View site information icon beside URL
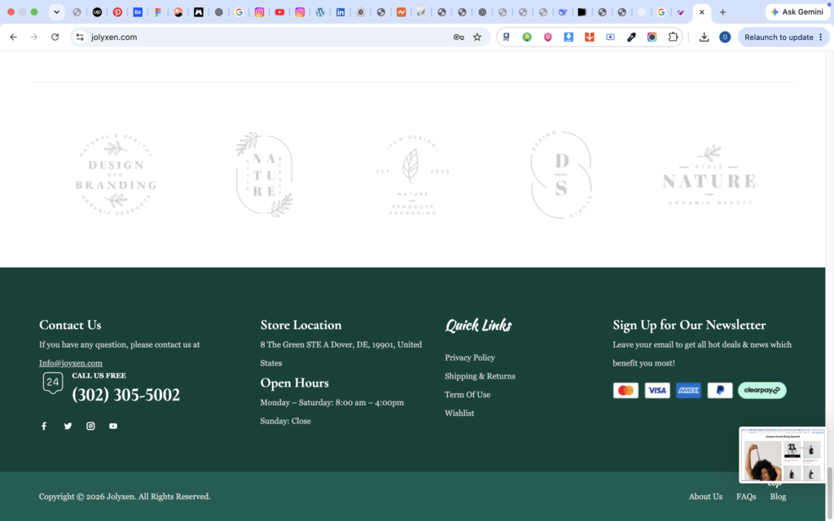Viewport: 834px width, 521px height. (x=80, y=37)
